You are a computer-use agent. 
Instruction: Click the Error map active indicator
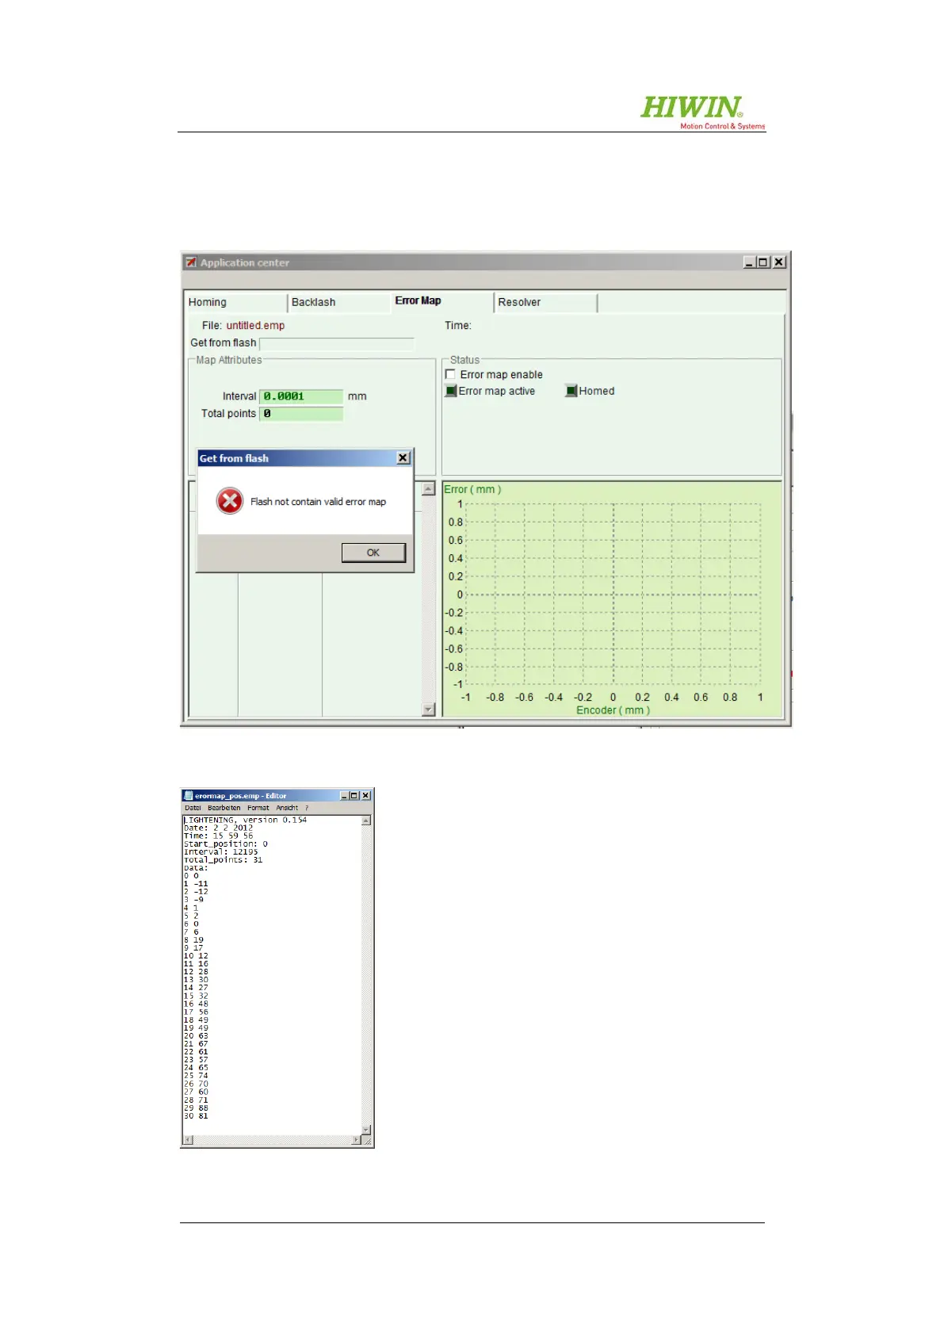click(x=451, y=391)
